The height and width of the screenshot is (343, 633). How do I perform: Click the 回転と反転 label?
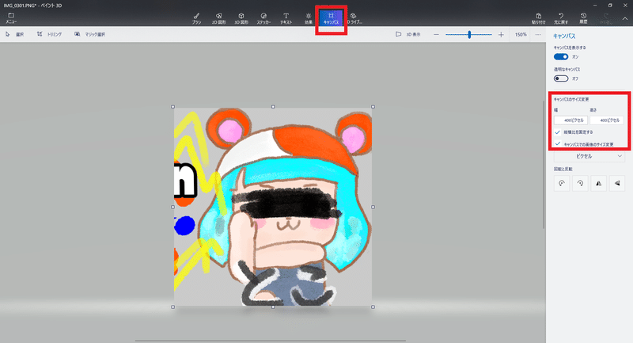tap(563, 169)
